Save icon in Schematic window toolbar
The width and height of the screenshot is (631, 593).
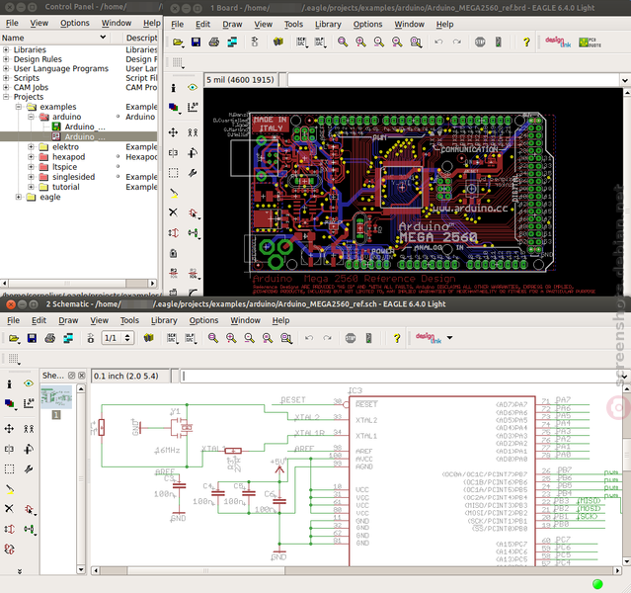point(33,338)
